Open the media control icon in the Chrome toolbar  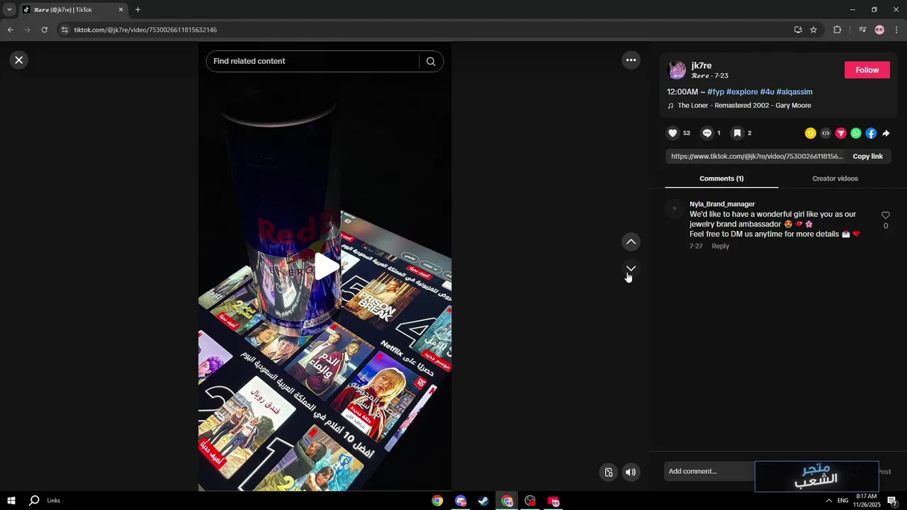point(862,30)
